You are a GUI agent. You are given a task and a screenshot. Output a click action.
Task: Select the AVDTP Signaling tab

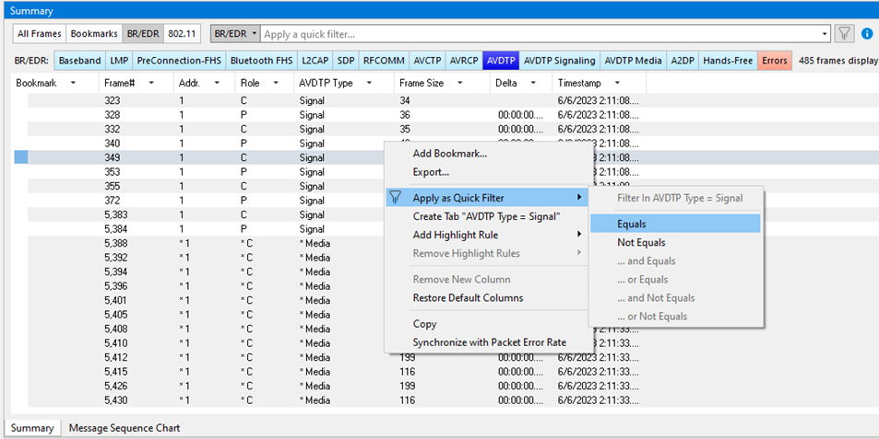pos(560,61)
